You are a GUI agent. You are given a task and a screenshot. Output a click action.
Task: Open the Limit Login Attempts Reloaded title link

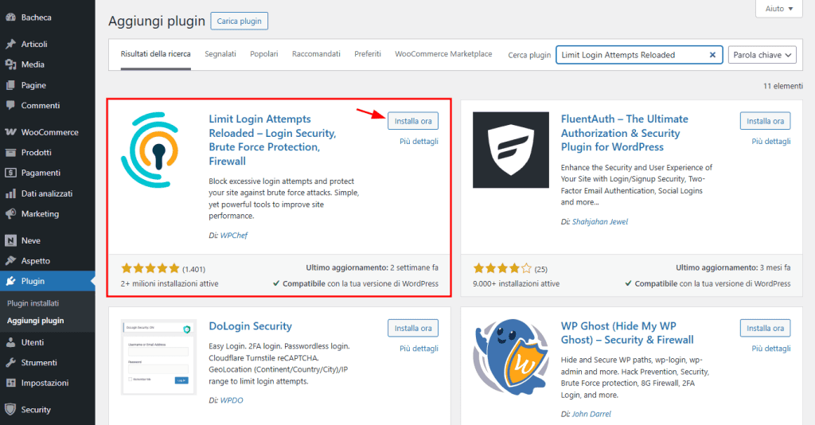[272, 140]
